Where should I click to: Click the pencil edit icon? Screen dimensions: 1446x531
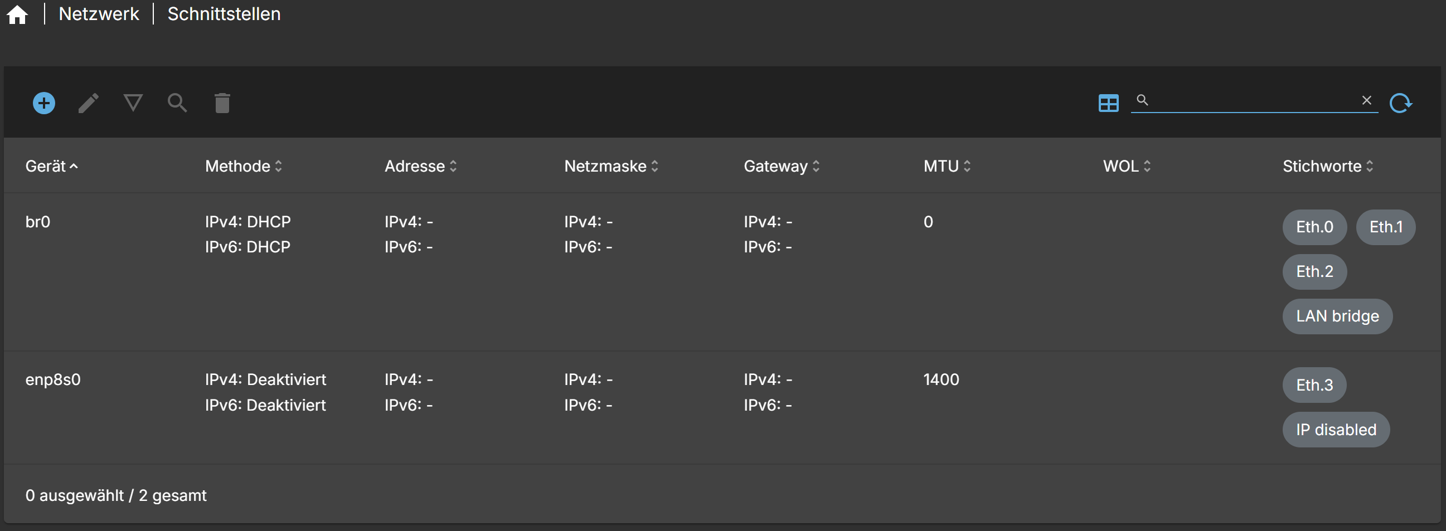coord(88,103)
